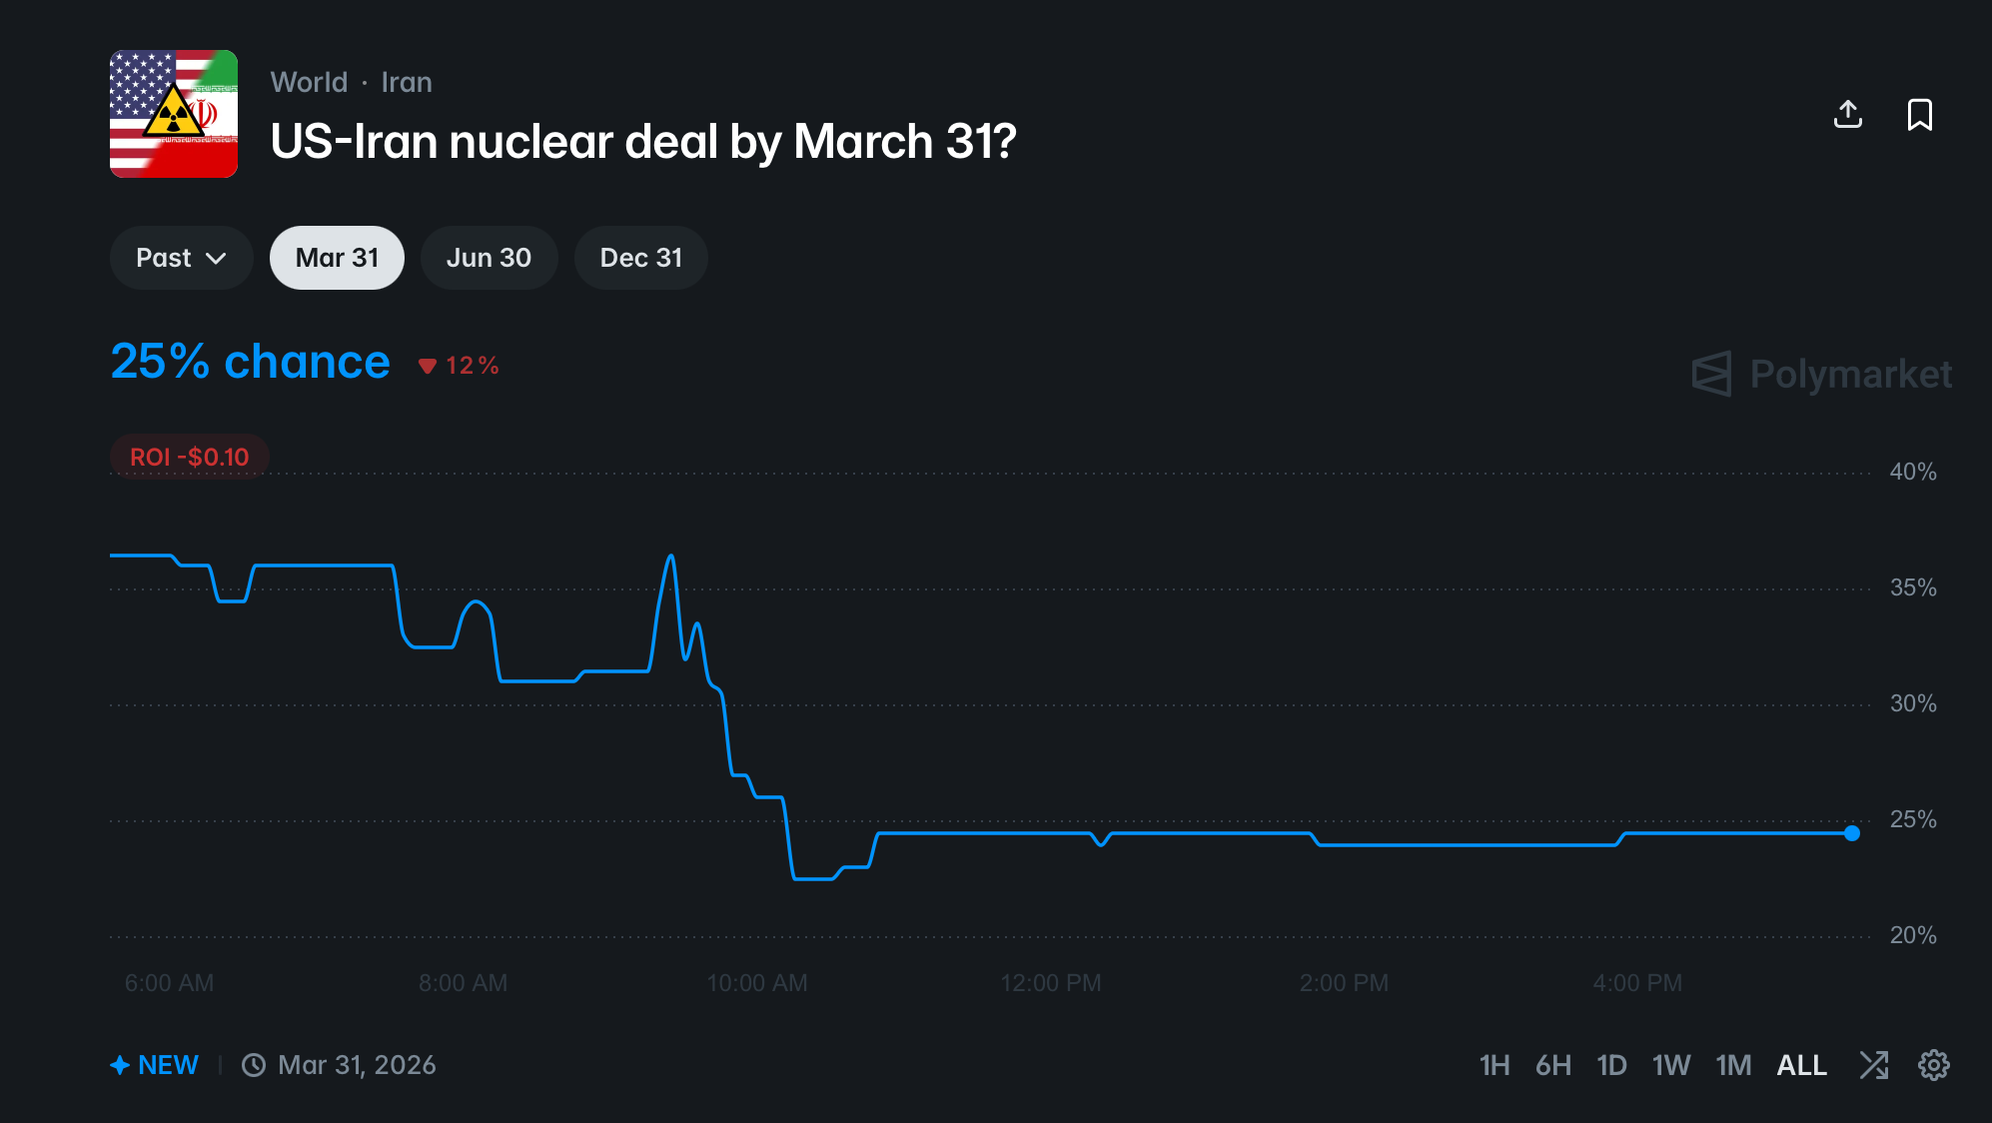Set chart range to 1D
Viewport: 1992px width, 1123px height.
click(1611, 1065)
